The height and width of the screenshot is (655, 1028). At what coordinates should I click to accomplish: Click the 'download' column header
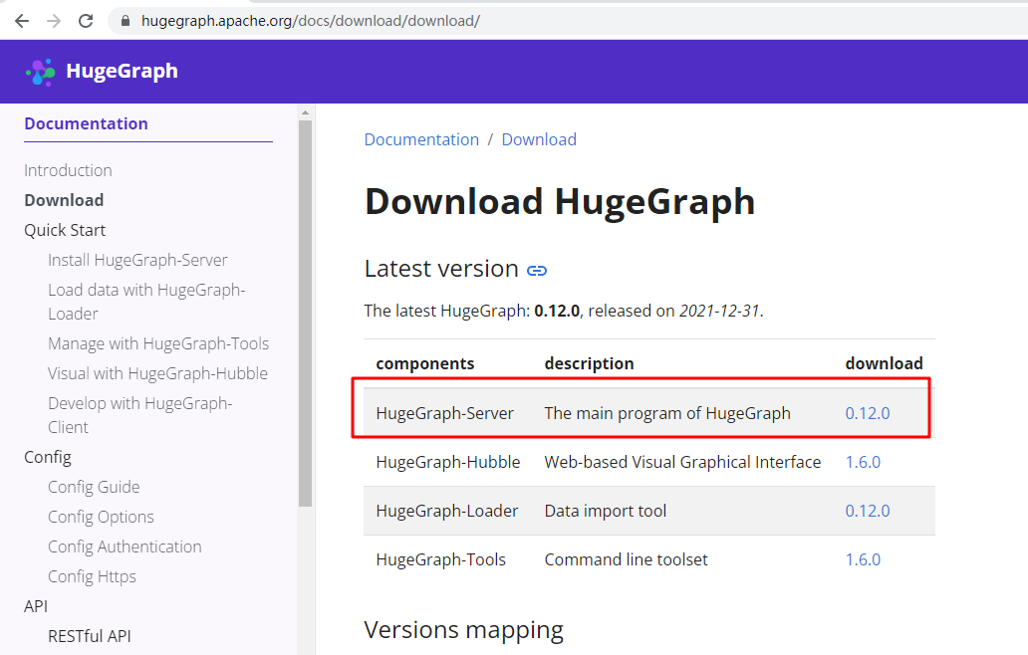click(884, 363)
